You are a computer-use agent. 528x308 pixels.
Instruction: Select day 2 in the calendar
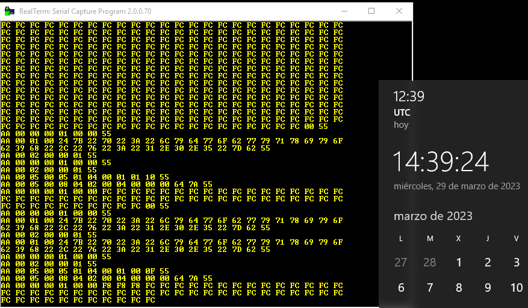click(488, 262)
